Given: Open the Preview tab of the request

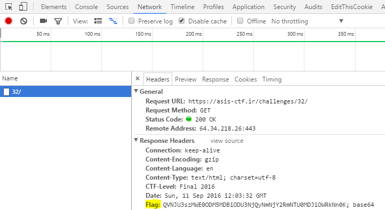Looking at the screenshot, I should 186,79.
